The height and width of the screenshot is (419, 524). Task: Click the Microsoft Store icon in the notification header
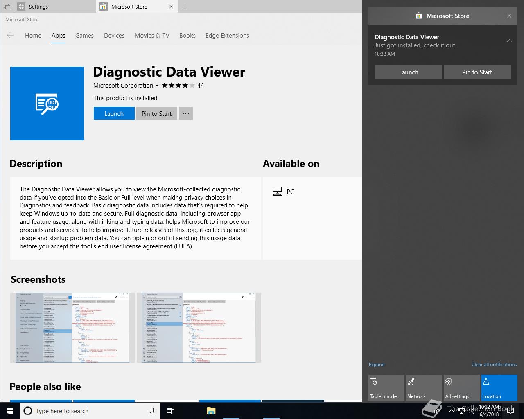pos(418,16)
